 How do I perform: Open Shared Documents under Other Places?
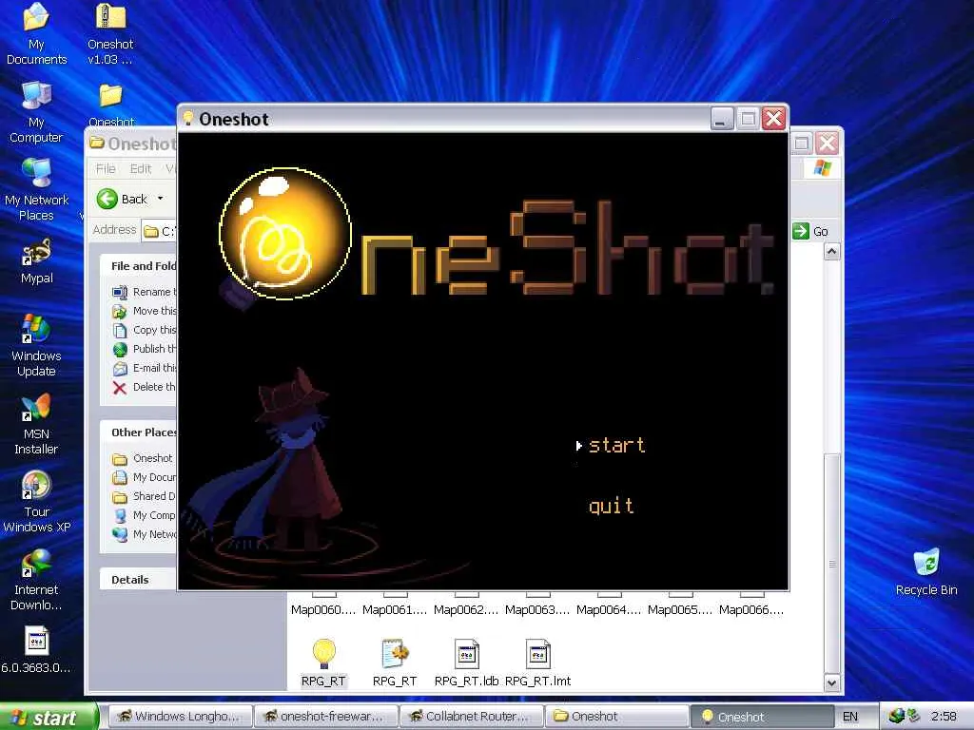click(145, 496)
